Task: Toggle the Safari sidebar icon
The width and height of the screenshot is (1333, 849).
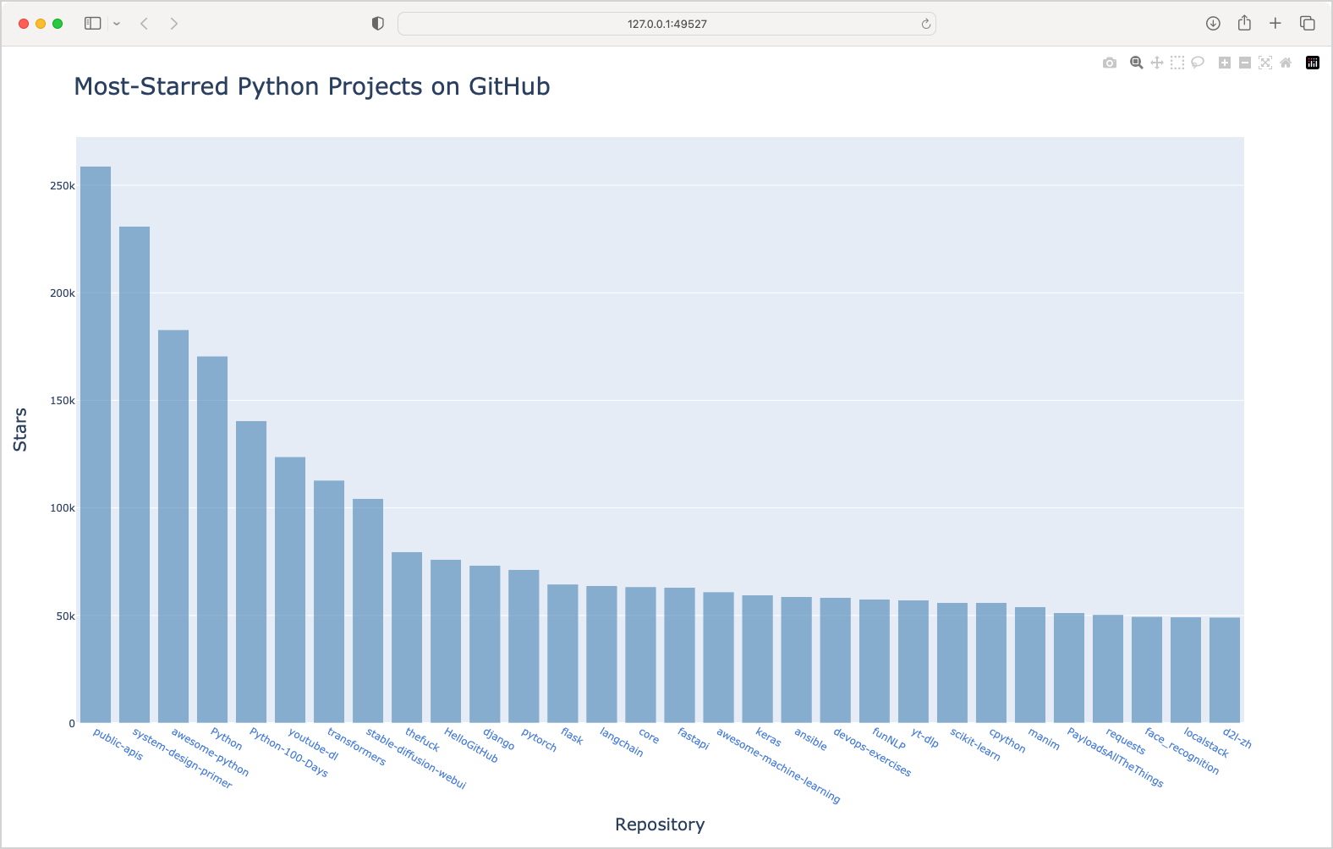Action: point(93,24)
